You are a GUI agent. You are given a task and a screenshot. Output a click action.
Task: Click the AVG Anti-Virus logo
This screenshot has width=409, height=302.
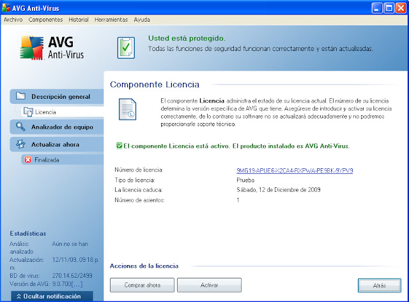[x=52, y=48]
